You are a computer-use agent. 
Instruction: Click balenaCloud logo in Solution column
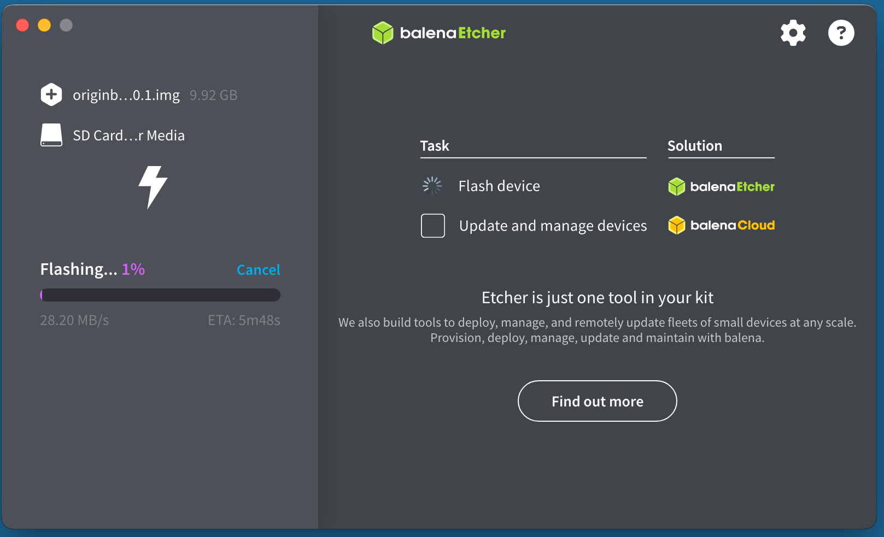[x=721, y=225]
